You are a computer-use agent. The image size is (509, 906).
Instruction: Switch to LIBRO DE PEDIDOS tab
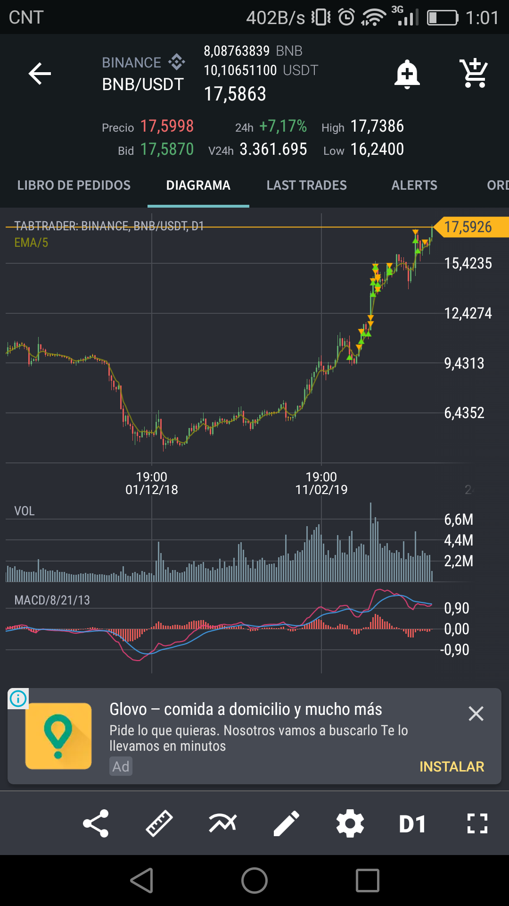[x=74, y=185]
